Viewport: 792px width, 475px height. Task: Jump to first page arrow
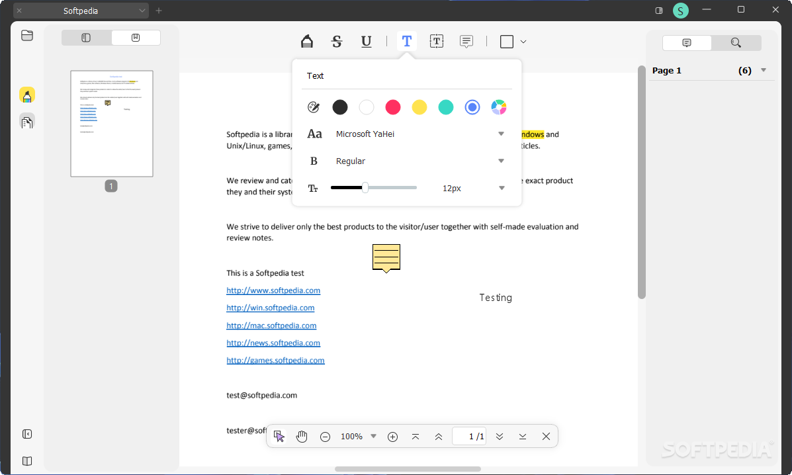[x=416, y=437]
